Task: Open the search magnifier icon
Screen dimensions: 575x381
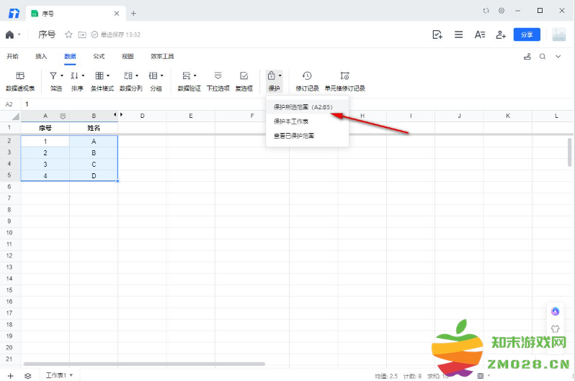Action: [542, 56]
